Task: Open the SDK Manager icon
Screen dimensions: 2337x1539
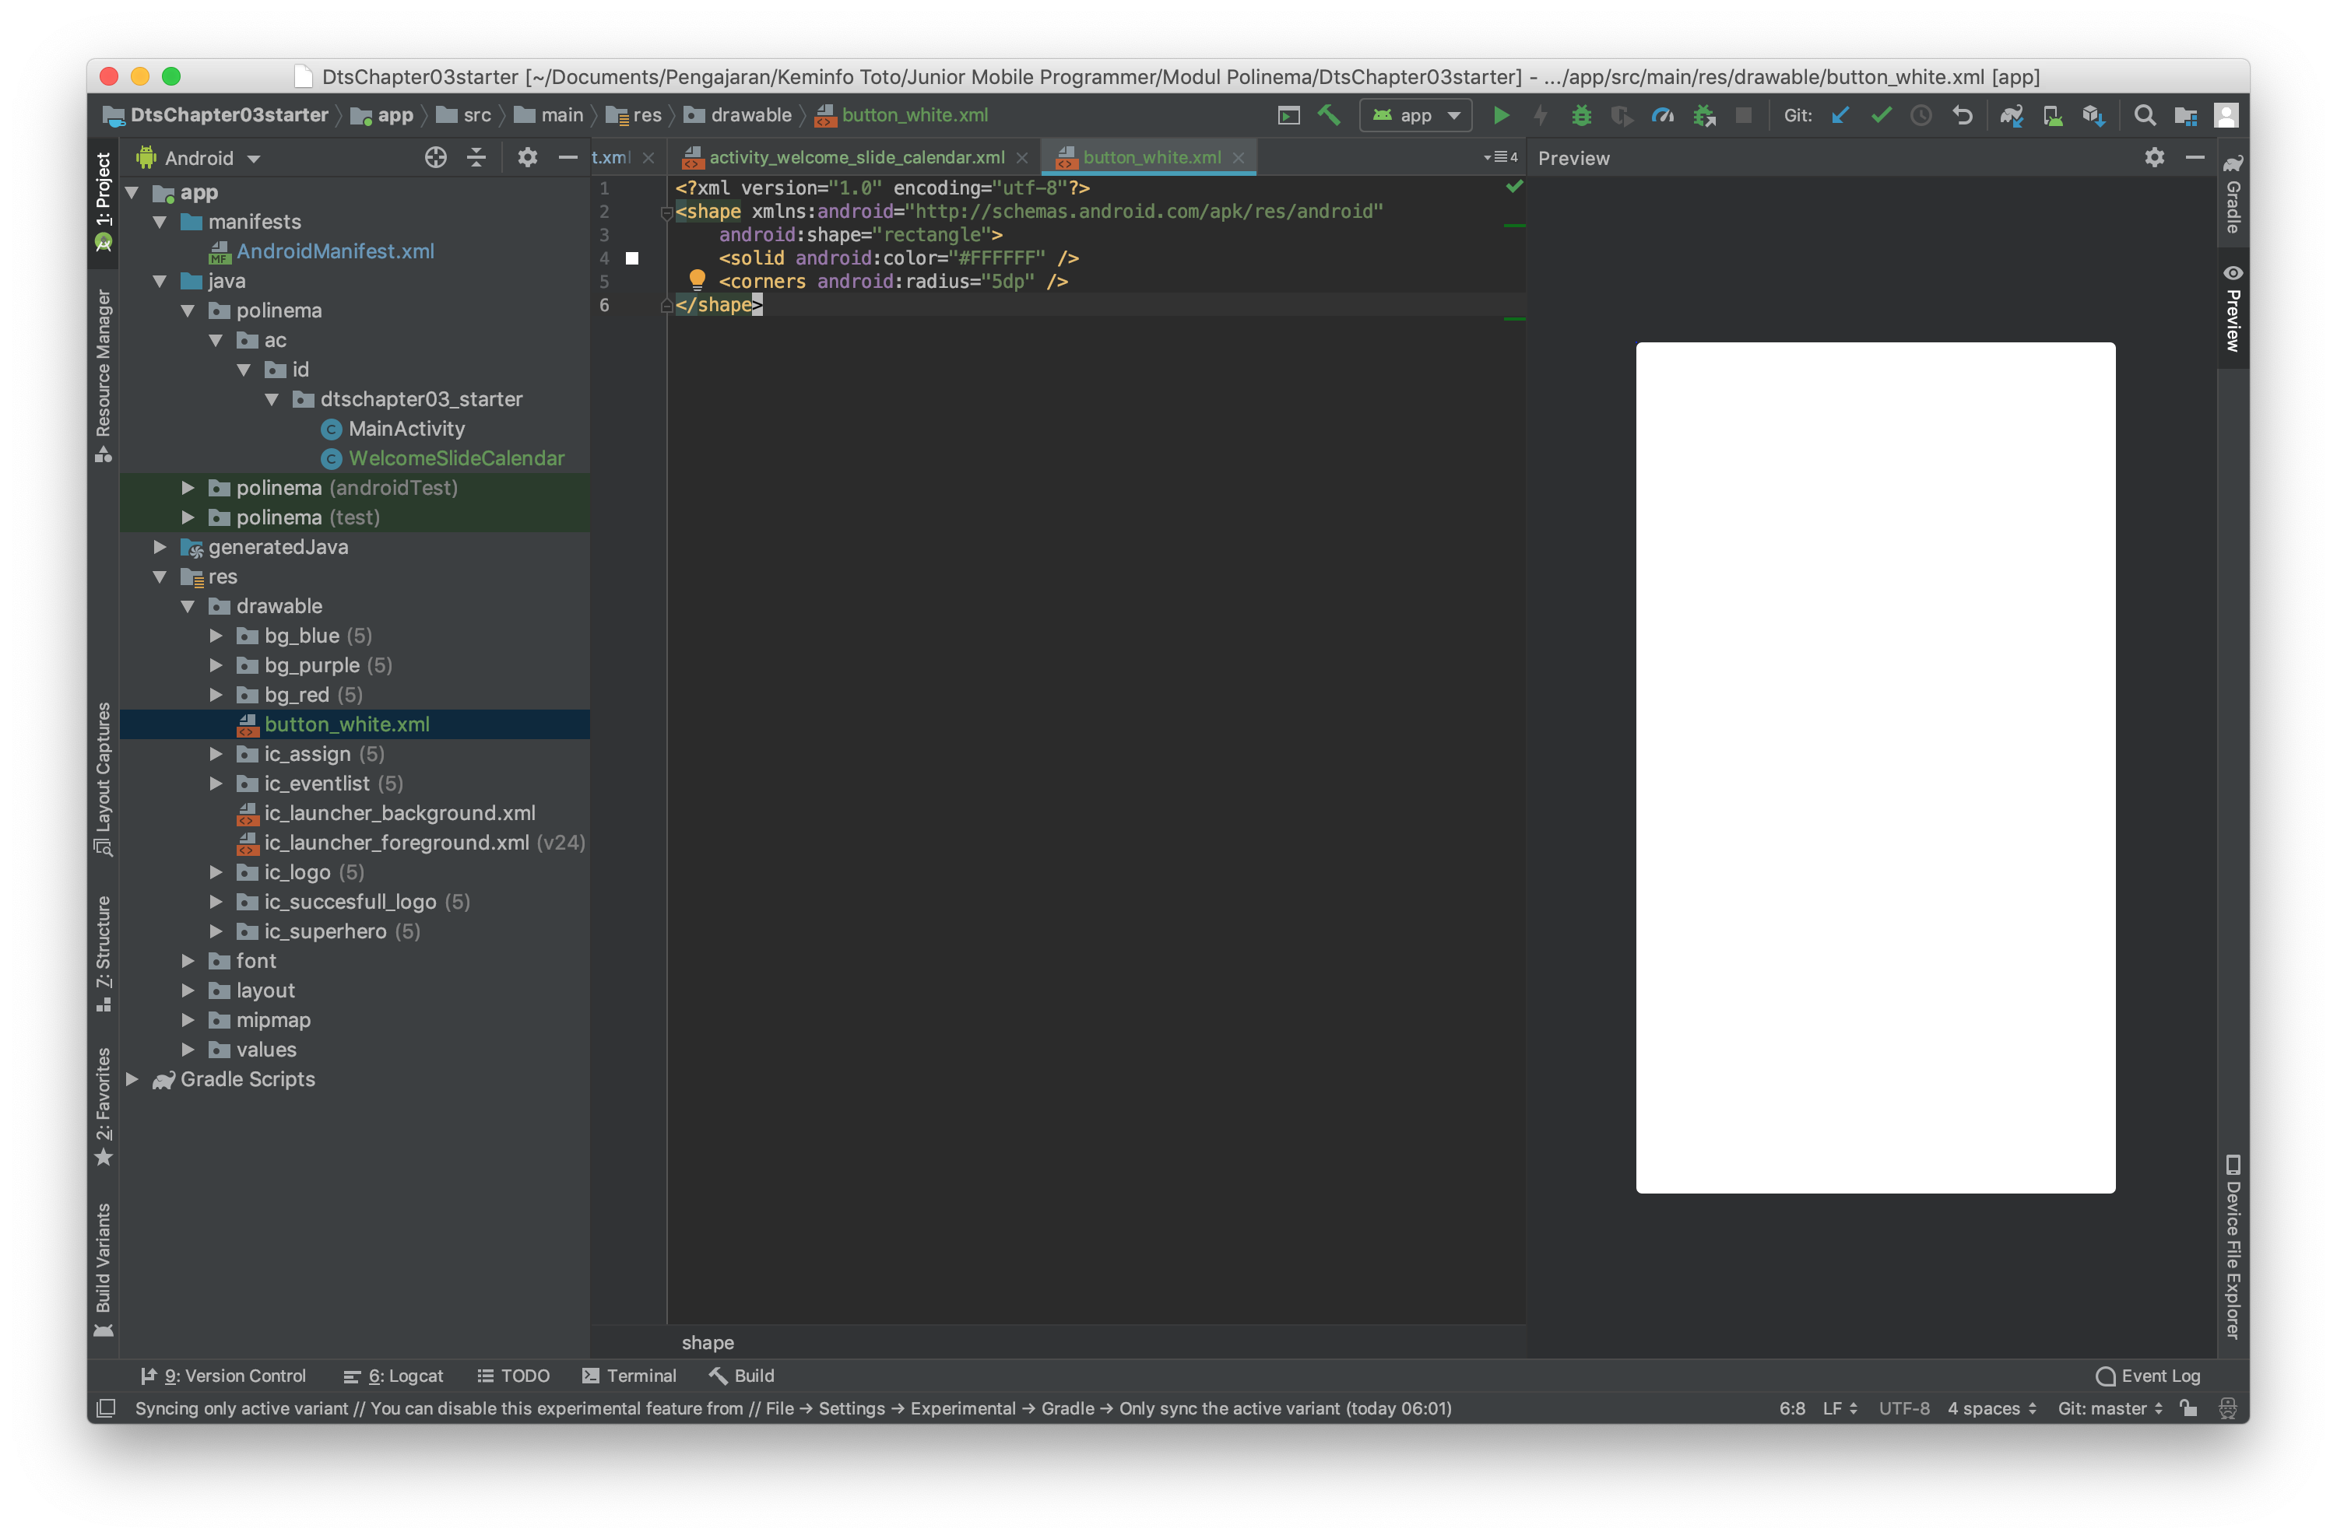Action: point(2093,116)
